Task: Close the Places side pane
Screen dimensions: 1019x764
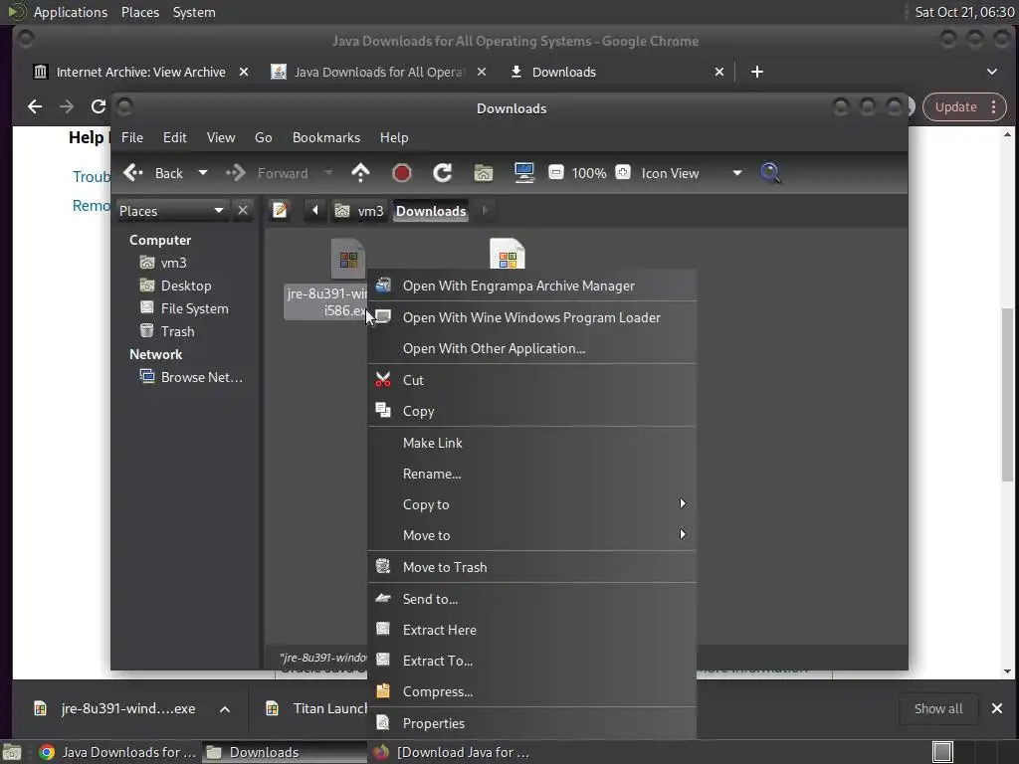Action: [x=243, y=211]
